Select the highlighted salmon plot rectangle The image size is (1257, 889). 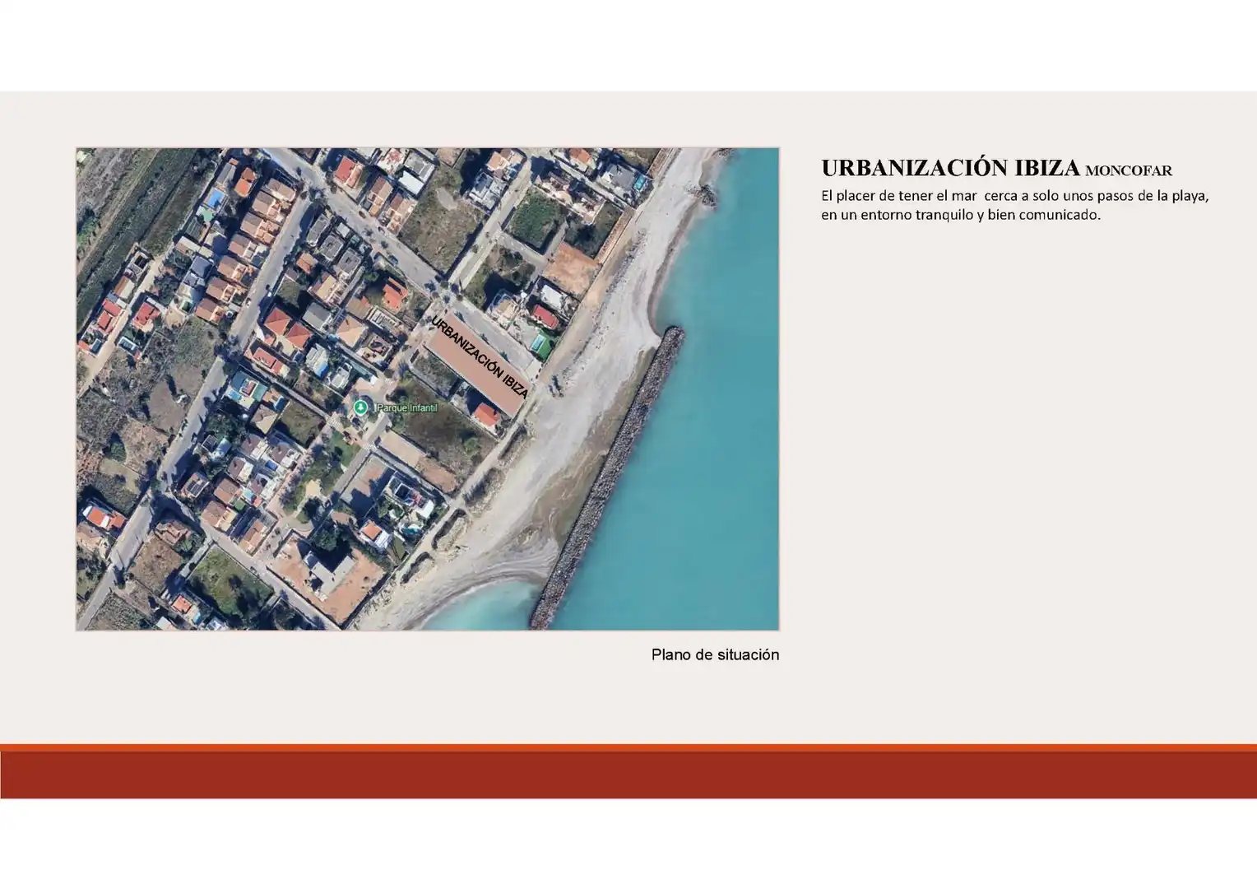(476, 363)
